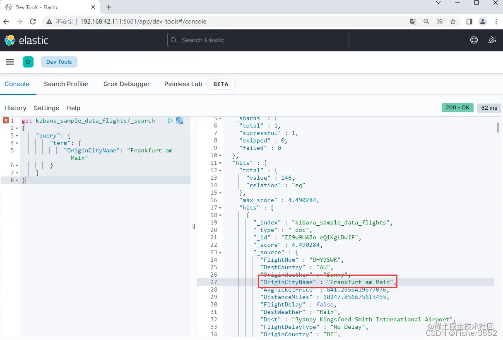This screenshot has height=340, width=503.
Task: Open the Chrome three-dot menu
Action: (496, 22)
